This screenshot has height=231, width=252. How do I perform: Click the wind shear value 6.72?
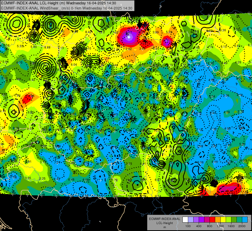[x=199, y=113]
